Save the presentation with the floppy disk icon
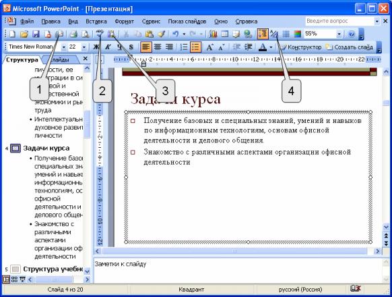 [x=36, y=34]
